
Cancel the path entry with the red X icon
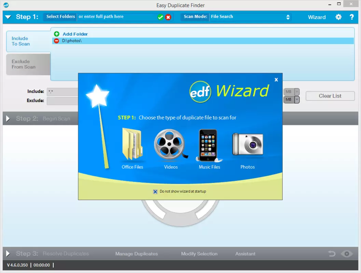[168, 17]
